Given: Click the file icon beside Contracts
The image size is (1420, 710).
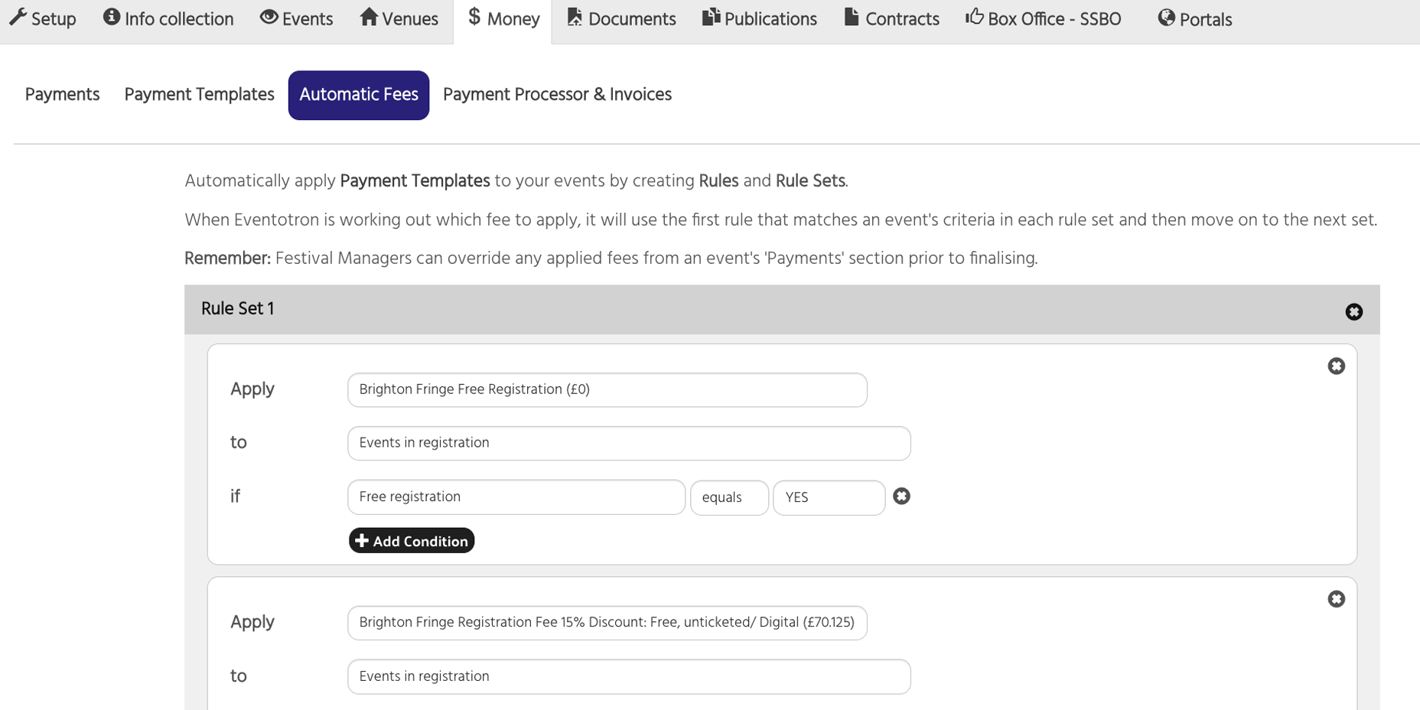Looking at the screenshot, I should click(852, 17).
